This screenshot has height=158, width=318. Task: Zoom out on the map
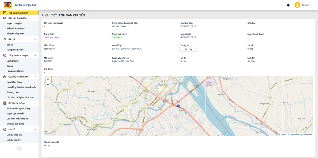coord(48,84)
